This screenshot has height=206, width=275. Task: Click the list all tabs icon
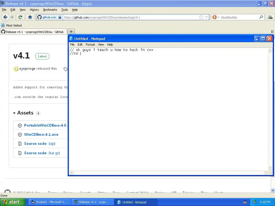point(272,32)
